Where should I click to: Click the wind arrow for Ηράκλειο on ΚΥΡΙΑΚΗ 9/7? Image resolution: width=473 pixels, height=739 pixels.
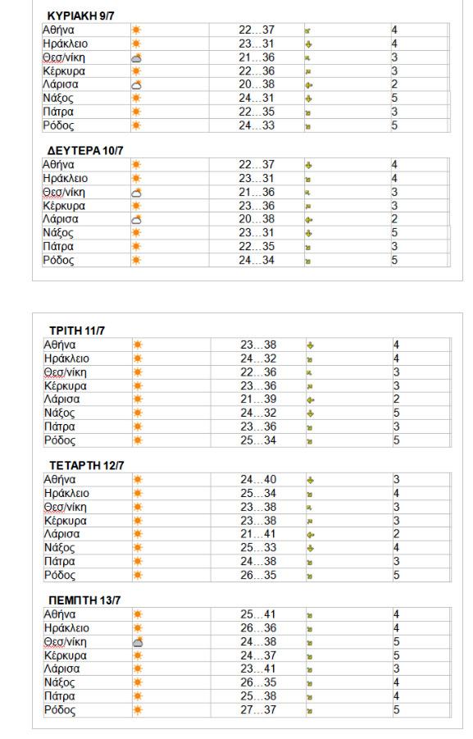308,44
